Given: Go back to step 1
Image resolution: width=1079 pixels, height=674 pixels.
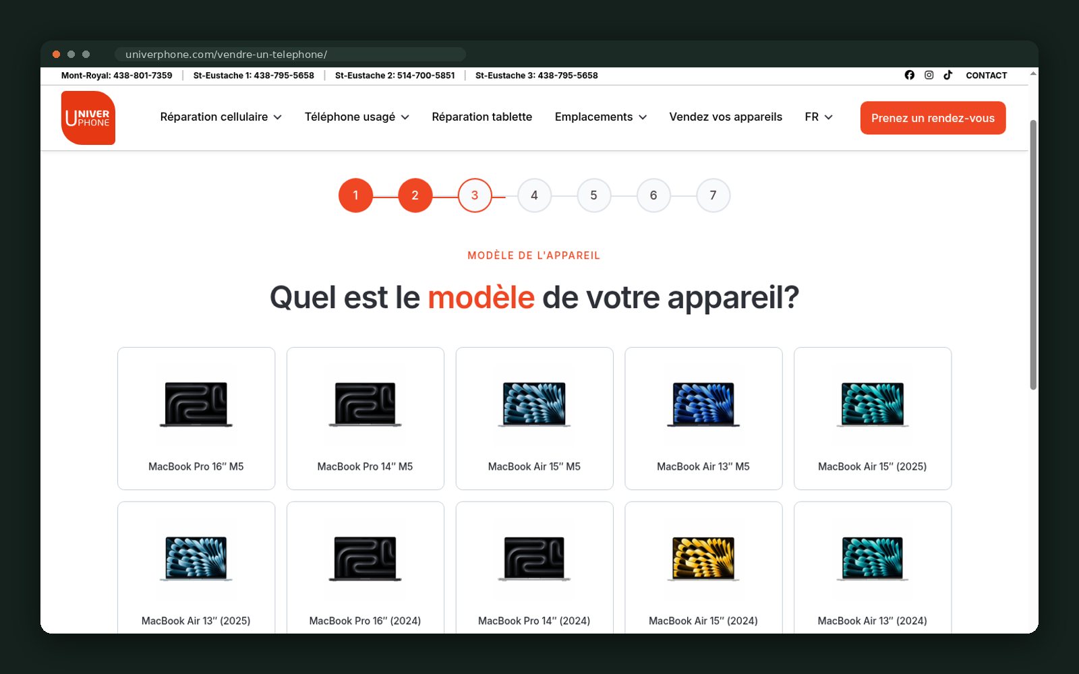Looking at the screenshot, I should pyautogui.click(x=355, y=195).
